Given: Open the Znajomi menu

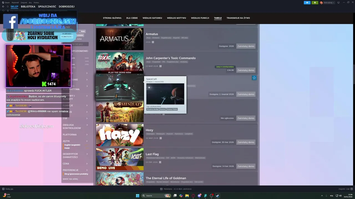Looking at the screenshot, I should pos(24,2).
